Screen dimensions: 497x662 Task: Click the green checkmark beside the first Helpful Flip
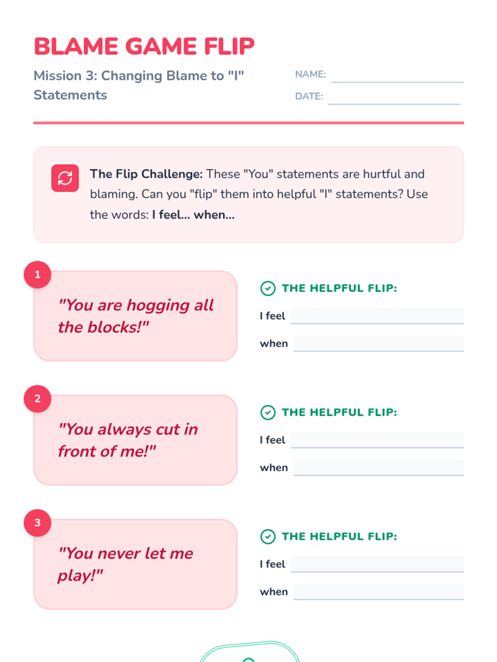tap(268, 288)
